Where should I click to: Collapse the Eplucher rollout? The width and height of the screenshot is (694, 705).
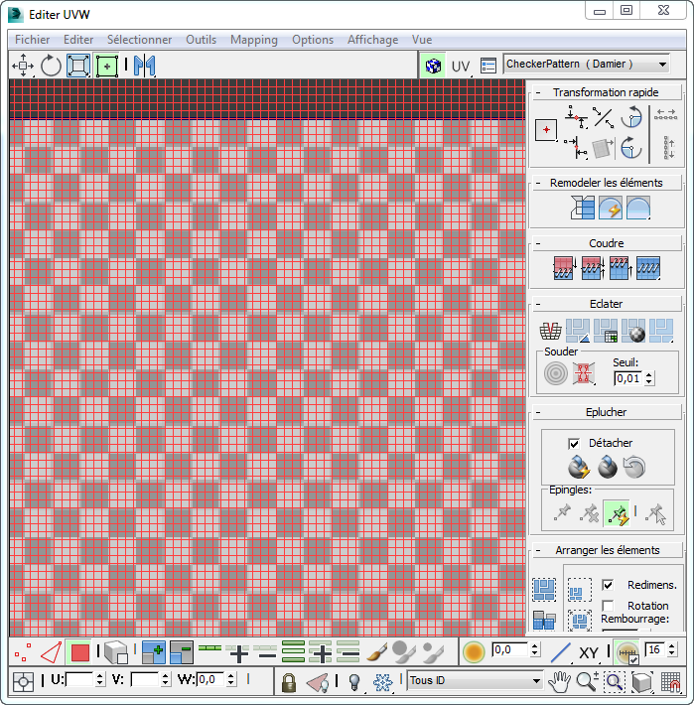tap(608, 412)
